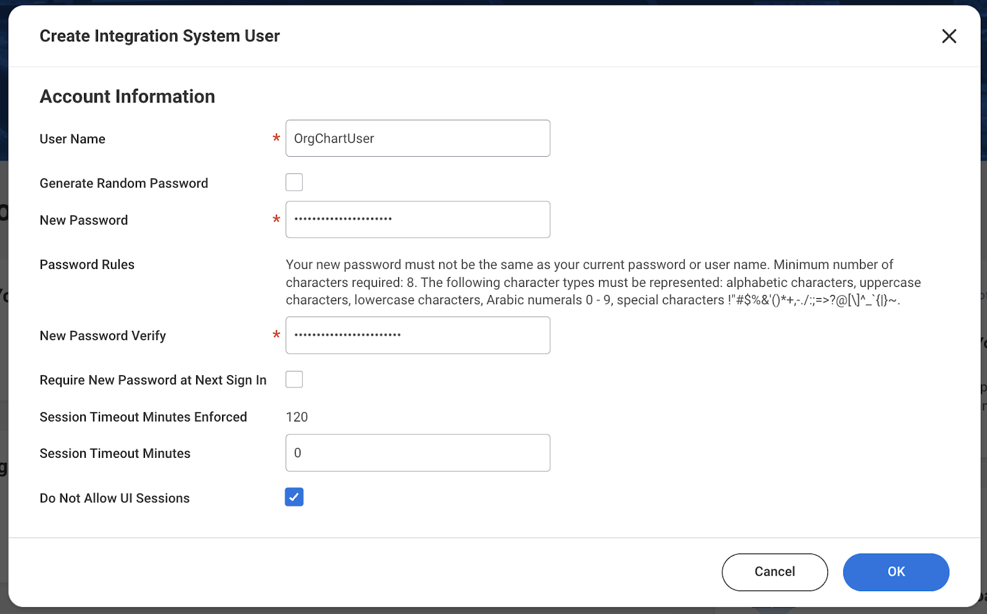The image size is (987, 614).
Task: Click the blue checked UI Sessions checkbox
Action: tap(294, 497)
